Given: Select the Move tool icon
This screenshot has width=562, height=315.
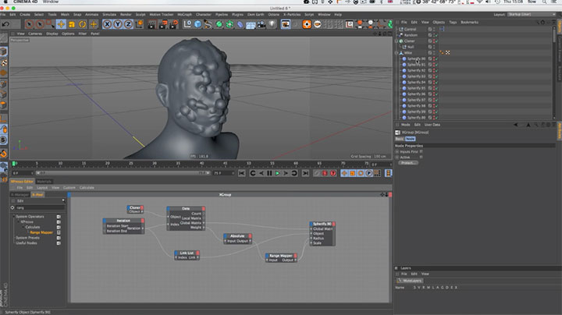Looking at the screenshot, I should coord(61,24).
